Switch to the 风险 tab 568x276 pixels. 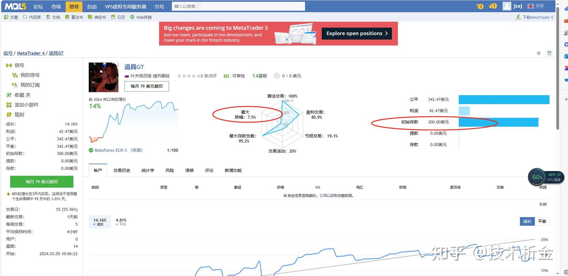pyautogui.click(x=170, y=170)
